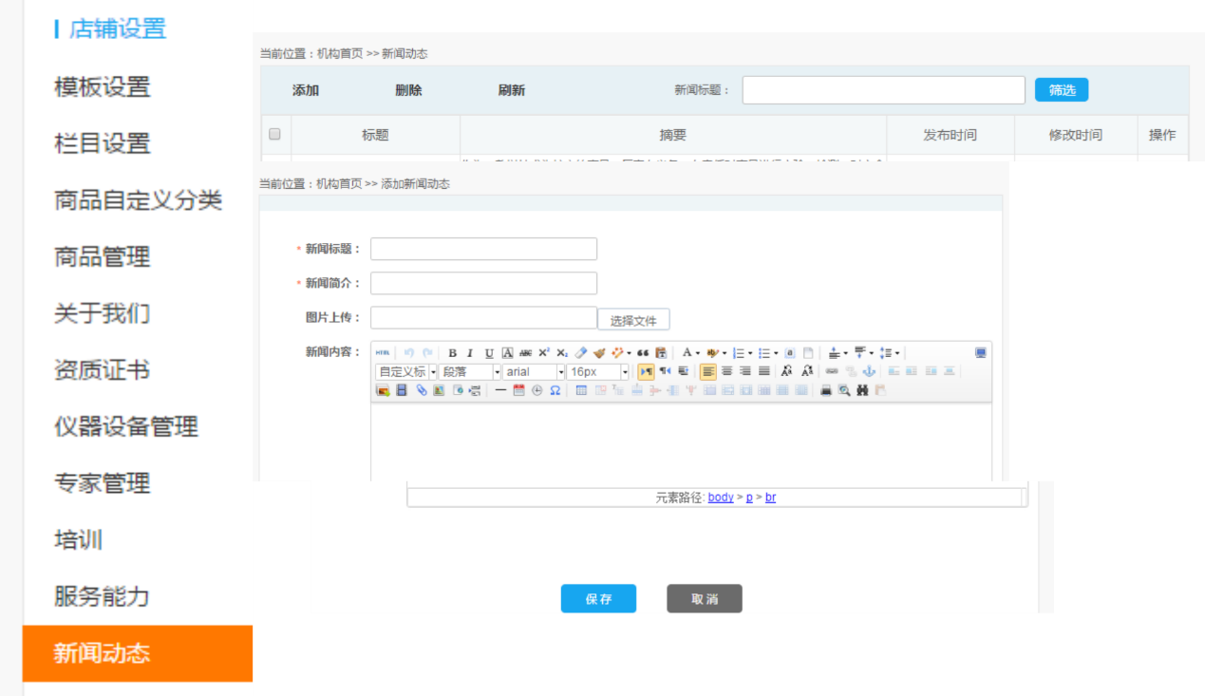Image resolution: width=1205 pixels, height=696 pixels.
Task: Insert a horizontal line
Action: [x=500, y=390]
